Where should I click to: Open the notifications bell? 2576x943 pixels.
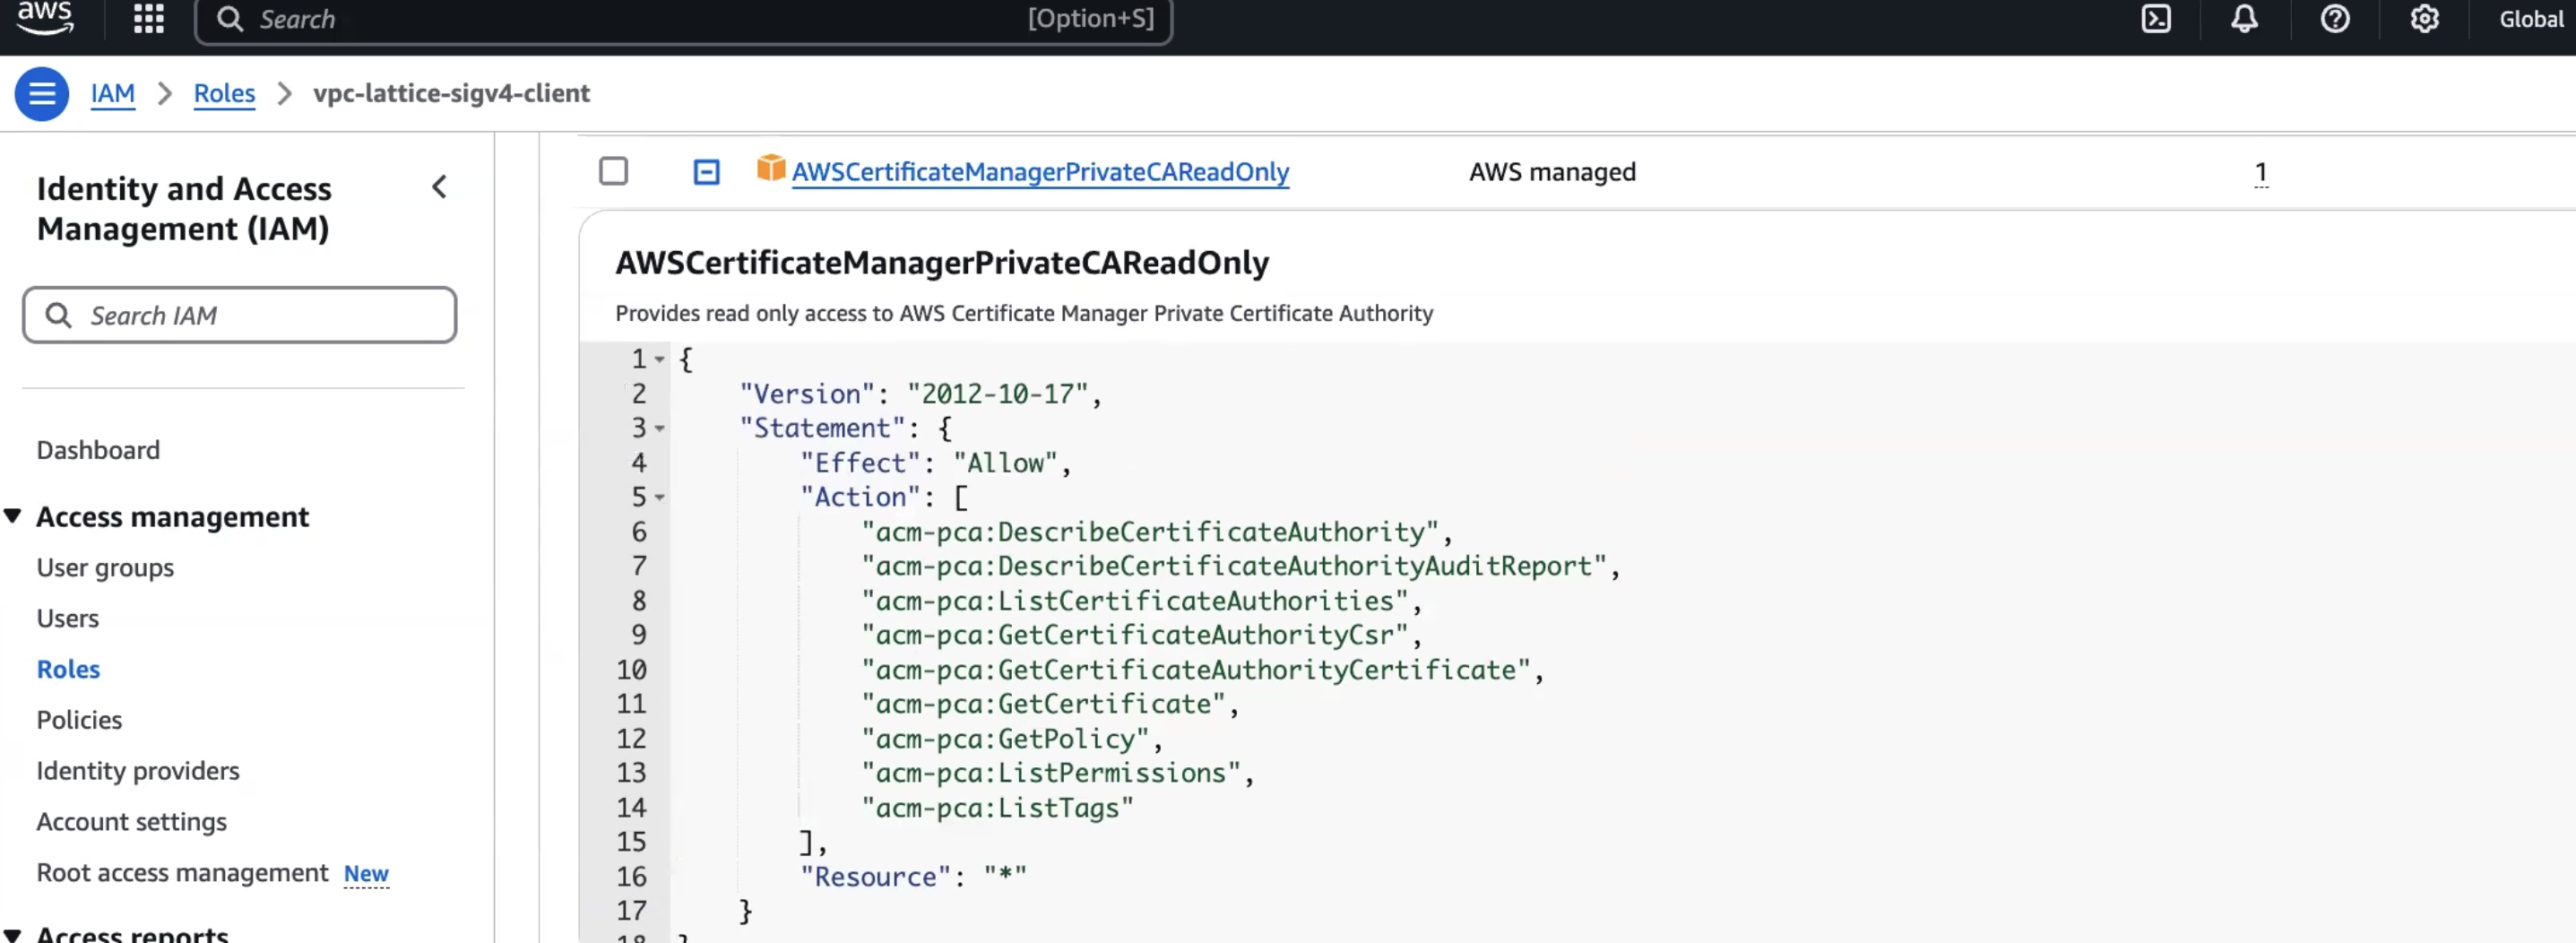point(2244,19)
